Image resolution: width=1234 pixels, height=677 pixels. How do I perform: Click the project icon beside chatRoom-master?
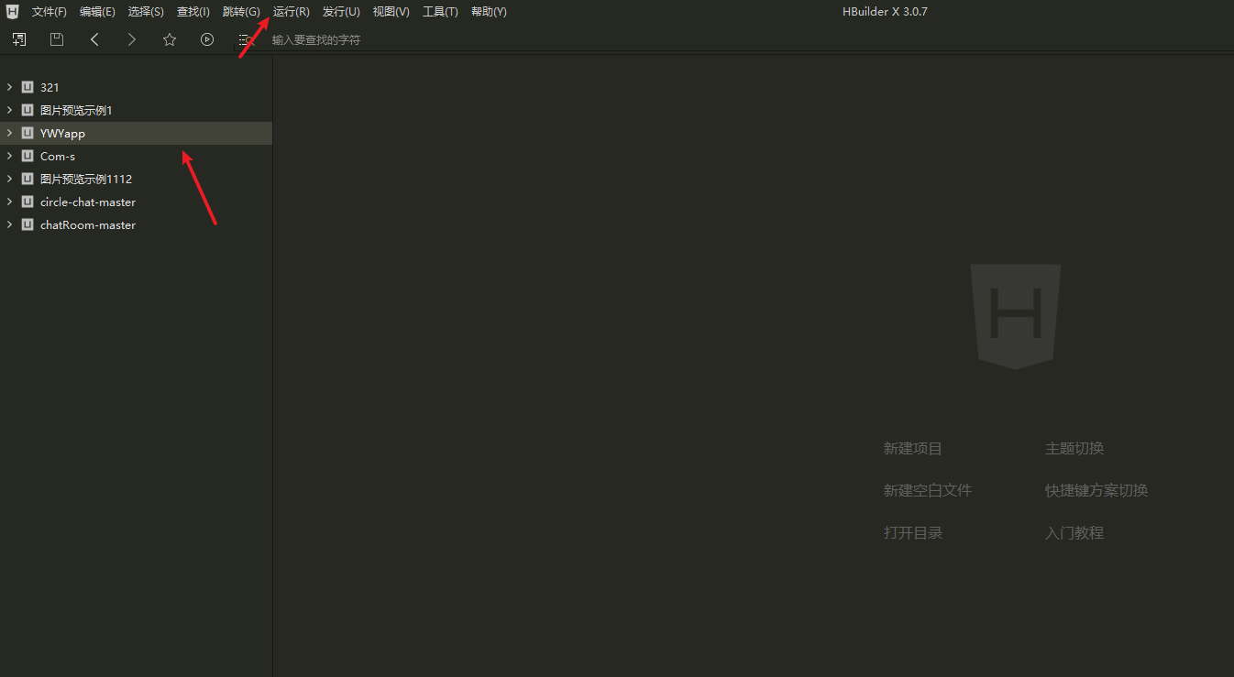click(x=28, y=224)
